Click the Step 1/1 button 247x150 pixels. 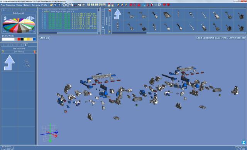[44, 38]
